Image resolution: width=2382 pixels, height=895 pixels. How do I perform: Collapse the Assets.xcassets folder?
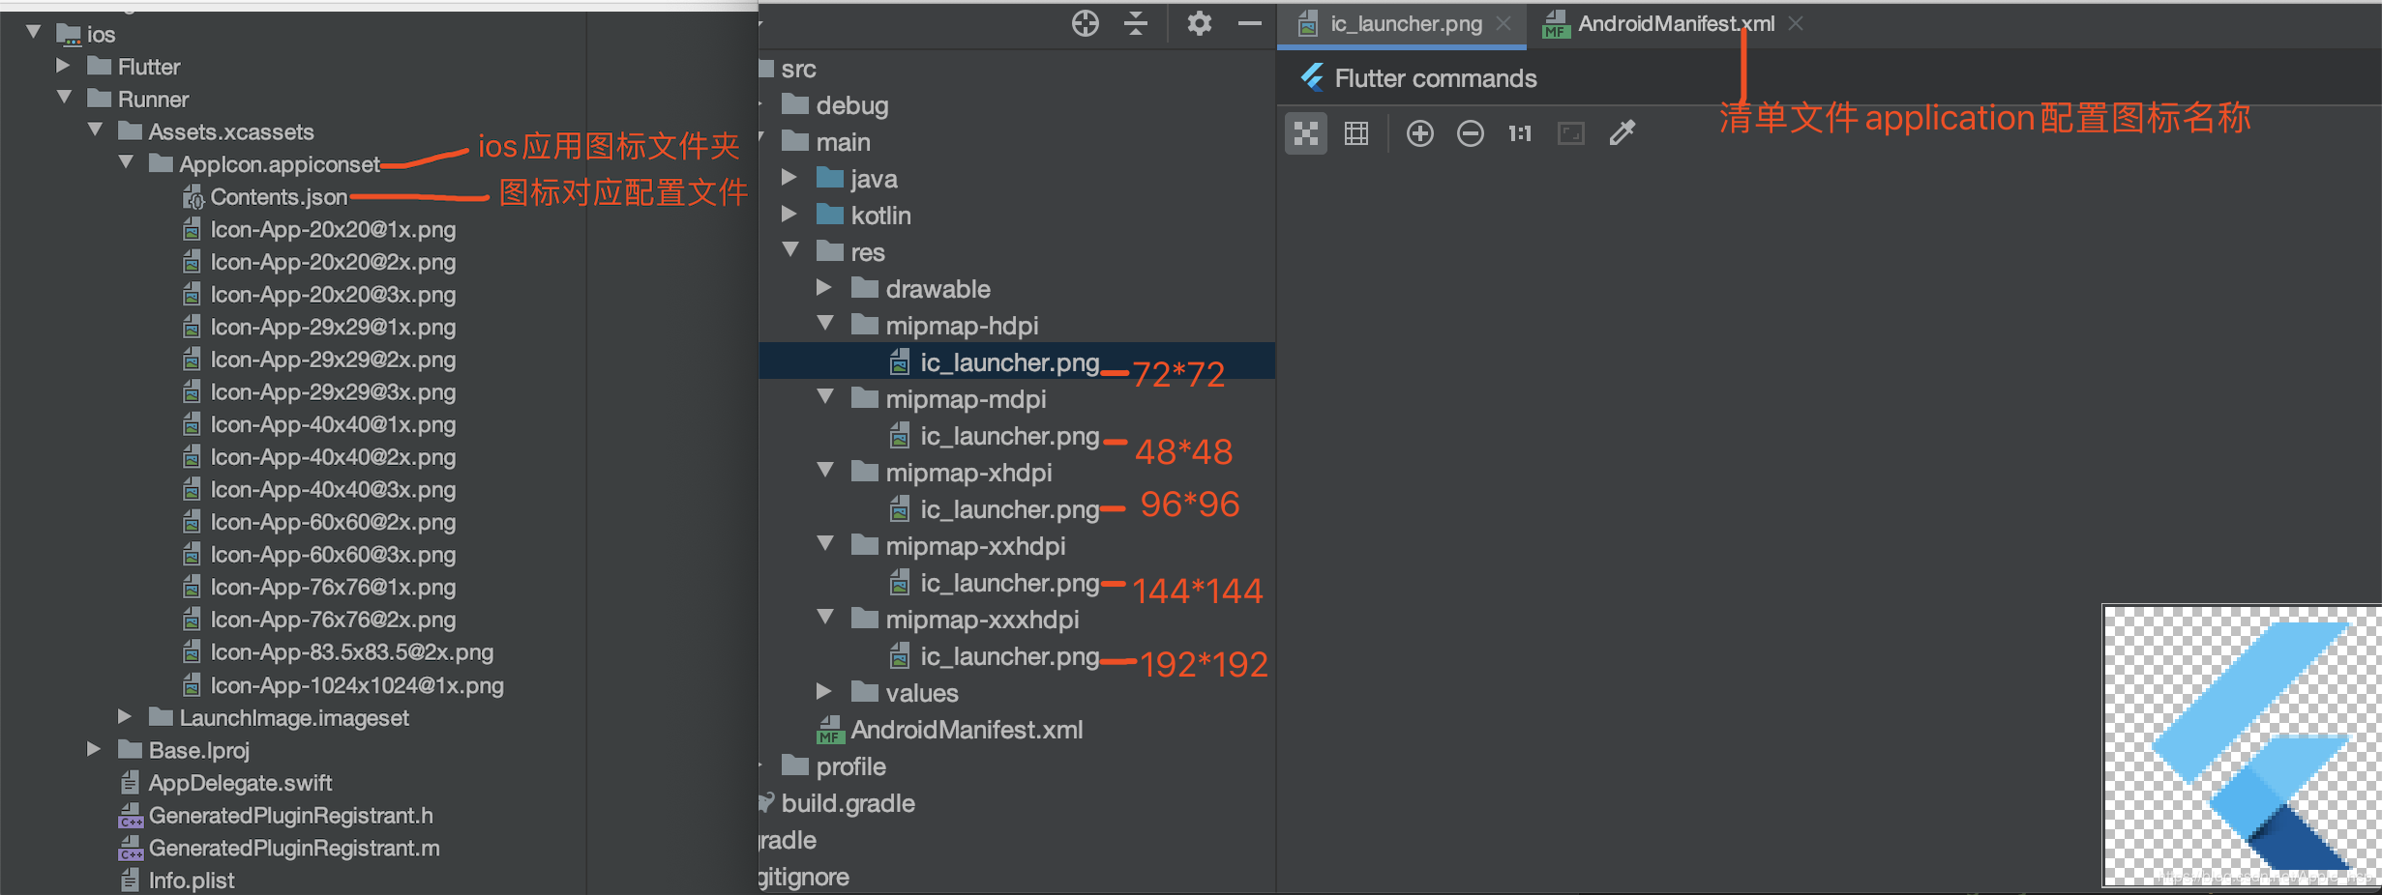96,130
